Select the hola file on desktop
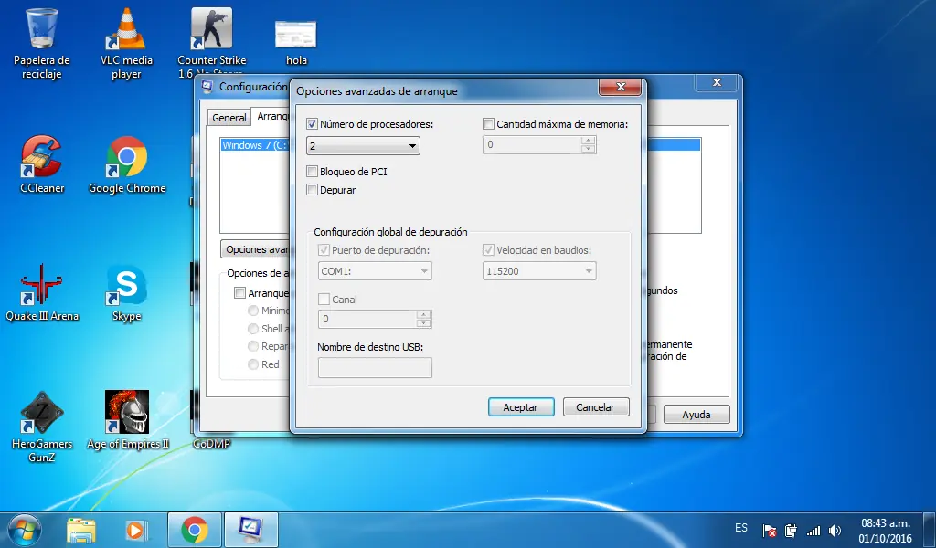Screen dimensions: 936x548 tap(296, 43)
